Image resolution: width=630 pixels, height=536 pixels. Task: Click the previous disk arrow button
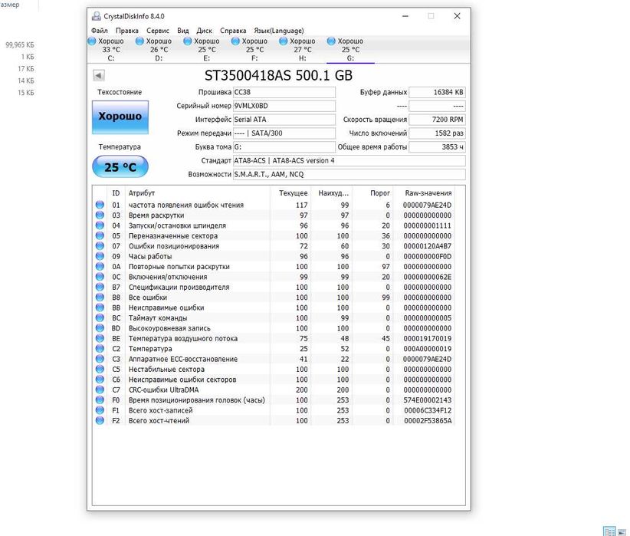(x=99, y=75)
